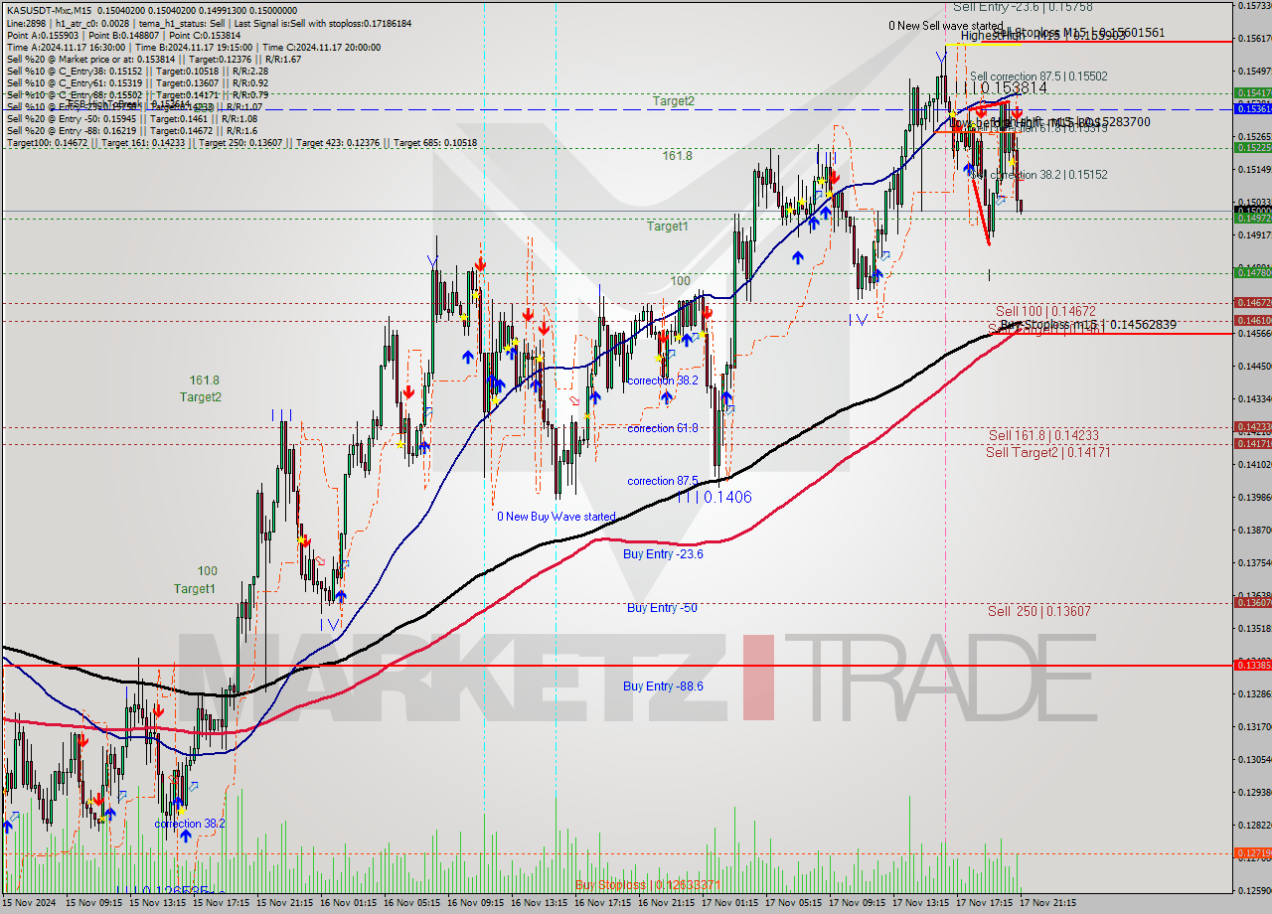The image size is (1272, 914).
Task: Select the Sell 250 | 0.13607 label
Action: coord(1039,611)
